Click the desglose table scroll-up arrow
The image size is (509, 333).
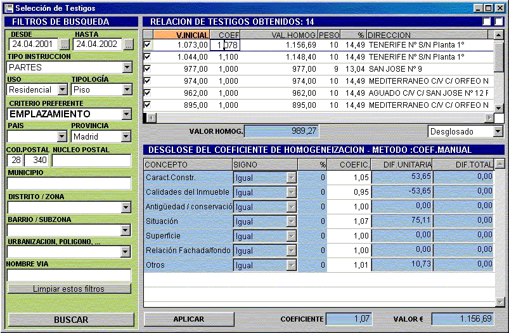click(x=500, y=164)
